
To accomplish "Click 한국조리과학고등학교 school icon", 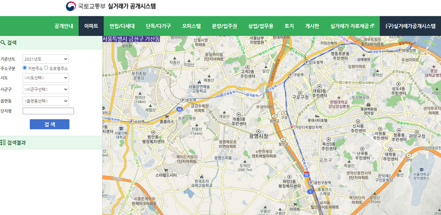I will coord(202,176).
